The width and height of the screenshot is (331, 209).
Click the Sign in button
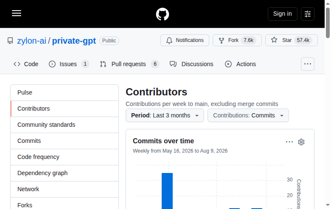283,14
